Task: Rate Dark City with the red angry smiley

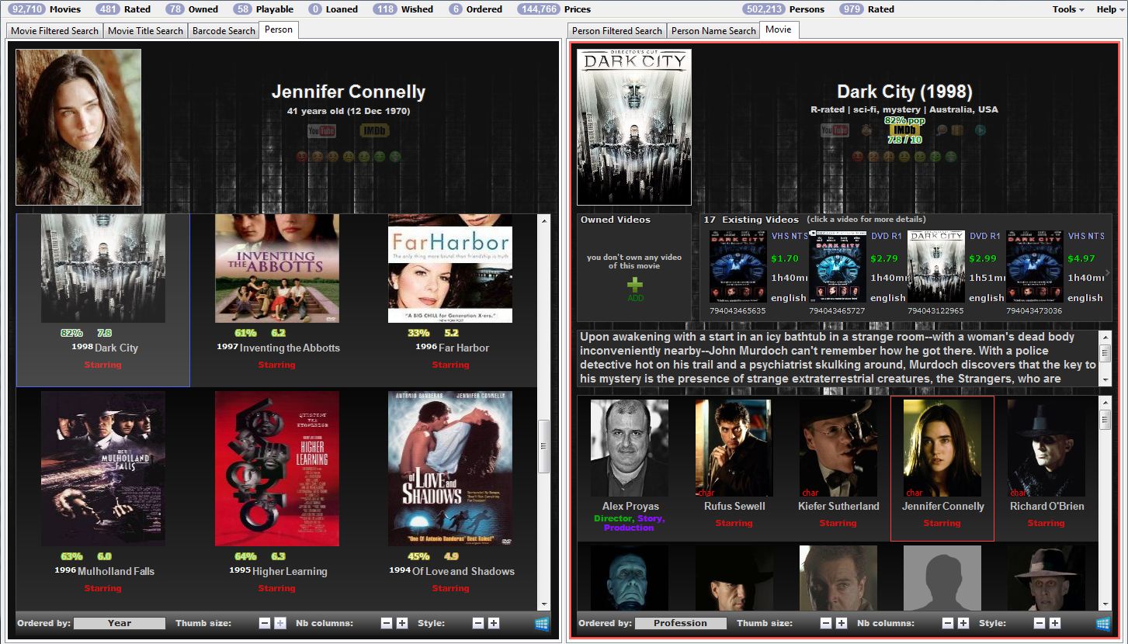Action: click(x=857, y=157)
